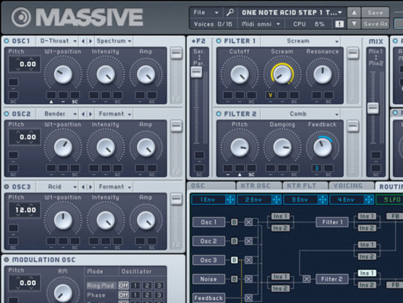Viewport: 403px width, 303px height.
Task: Toggle the OSC3 power button
Action: pyautogui.click(x=6, y=187)
